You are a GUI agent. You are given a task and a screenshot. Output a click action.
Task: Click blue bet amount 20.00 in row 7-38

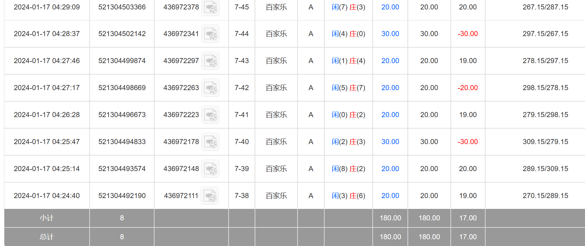coord(390,196)
